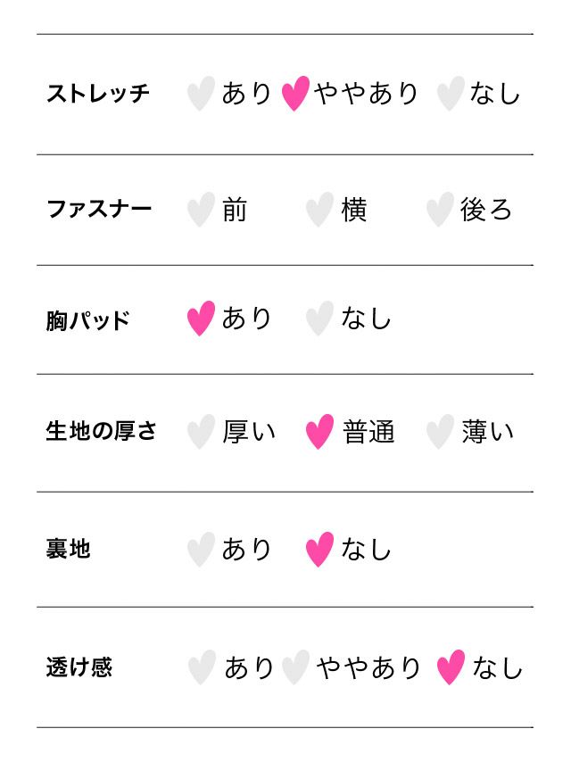This screenshot has width=571, height=762.
Task: Select the heart next to ファスナー 前
Action: (201, 210)
